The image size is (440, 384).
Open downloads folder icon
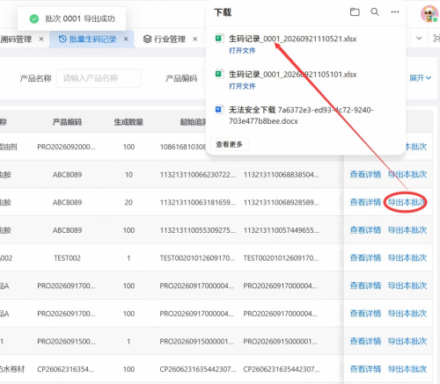tap(355, 12)
